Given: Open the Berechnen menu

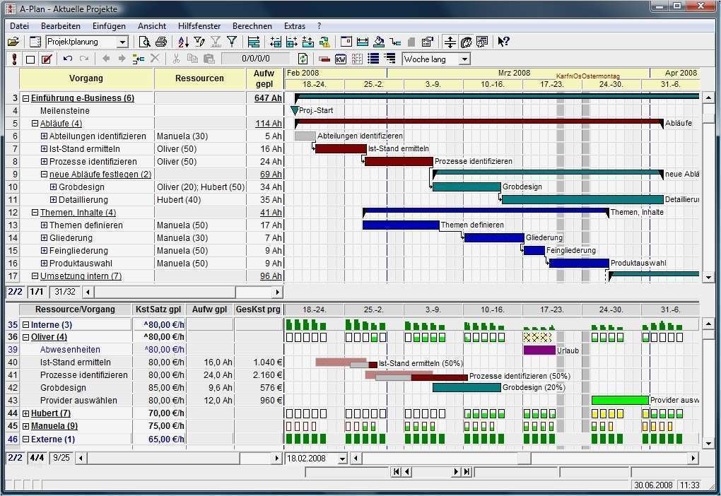Looking at the screenshot, I should [252, 25].
